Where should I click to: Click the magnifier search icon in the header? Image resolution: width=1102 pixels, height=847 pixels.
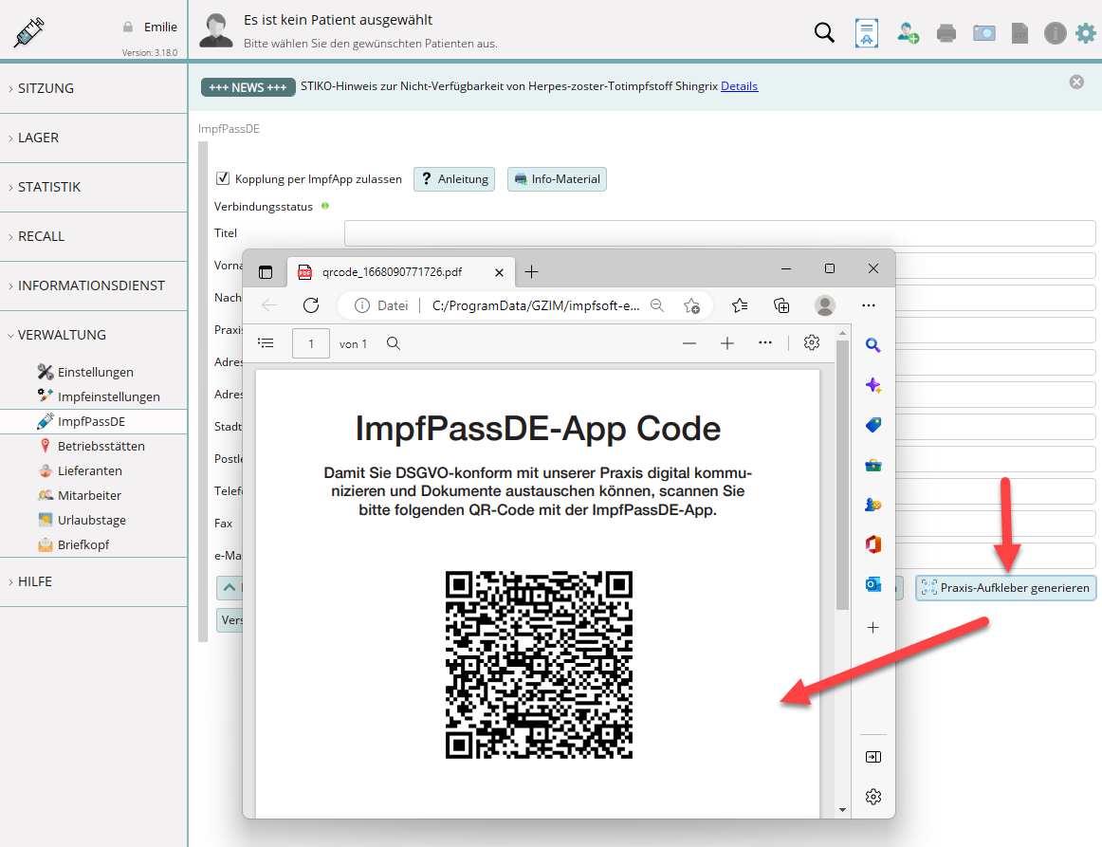pos(824,32)
